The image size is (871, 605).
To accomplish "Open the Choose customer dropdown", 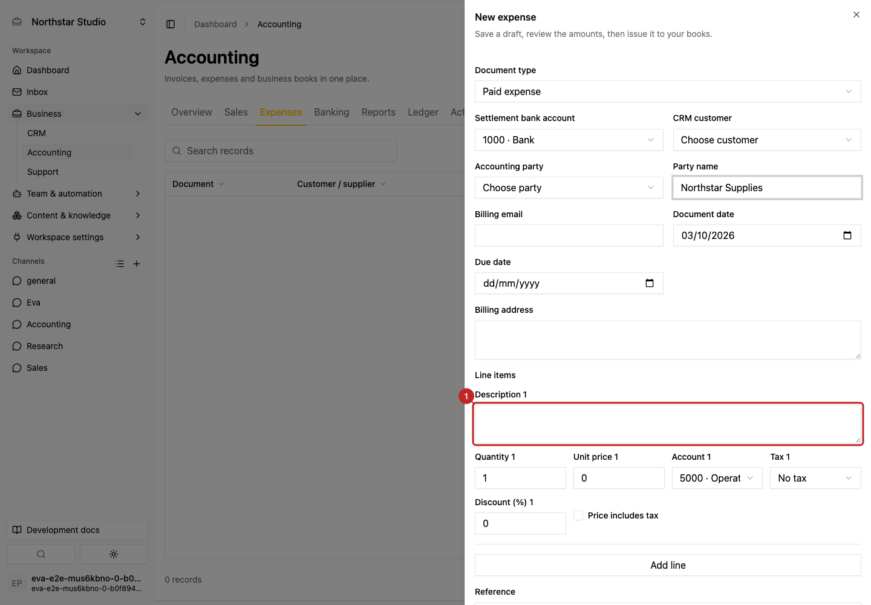I will (x=767, y=140).
